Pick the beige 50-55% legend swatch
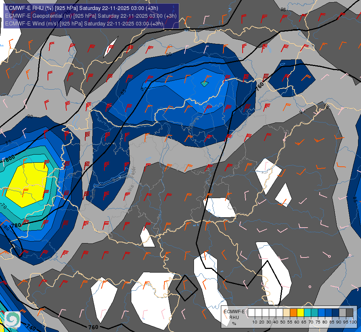 (287, 312)
